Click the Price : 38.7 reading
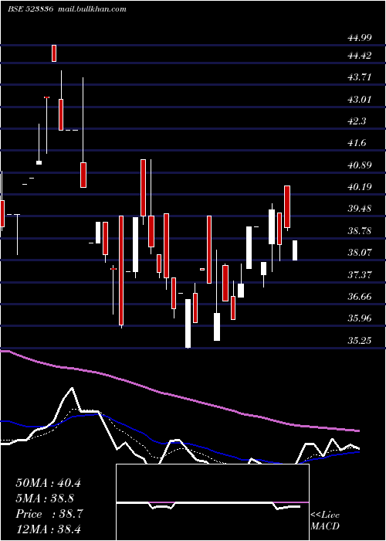Image resolution: width=386 pixels, height=541 pixels. coord(48,514)
